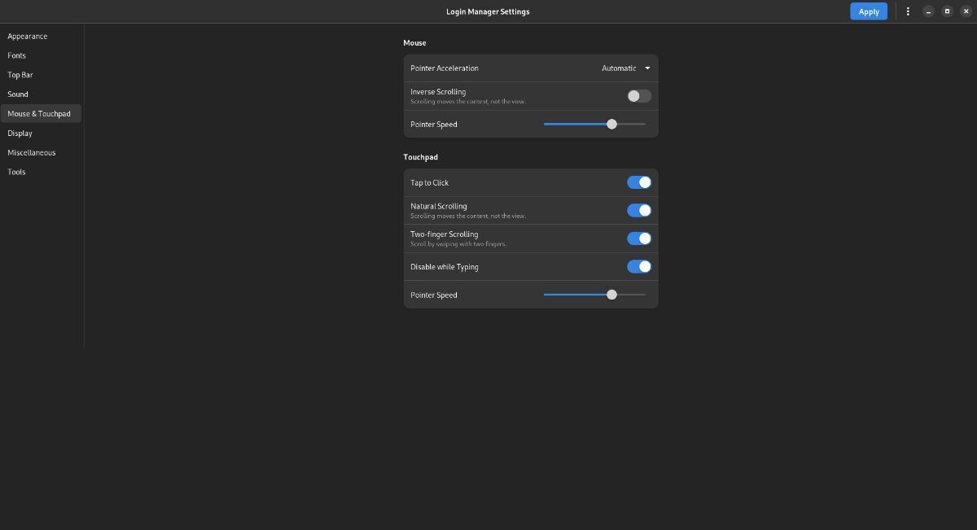977x530 pixels.
Task: Open the Appearance settings page
Action: 41,36
